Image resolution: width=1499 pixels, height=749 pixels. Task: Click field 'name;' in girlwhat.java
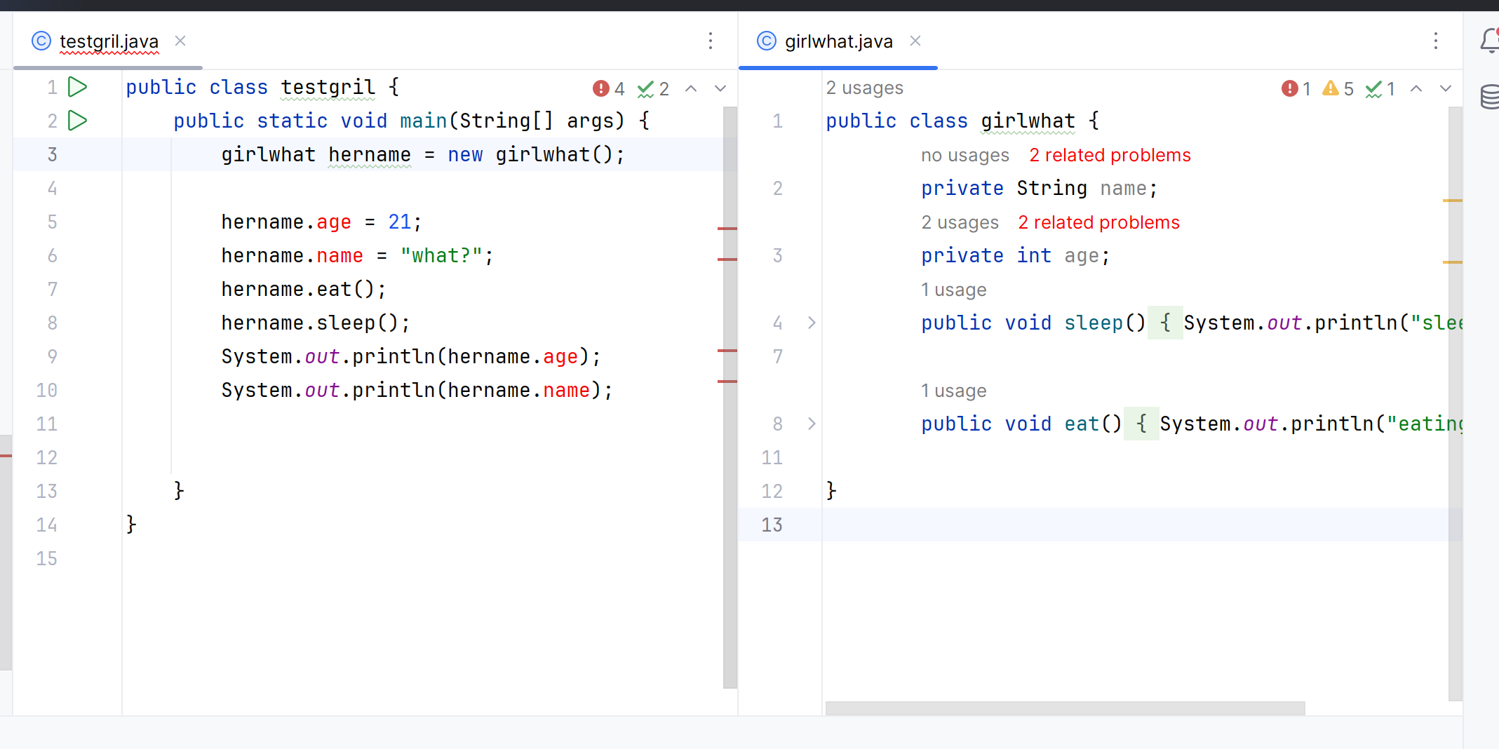click(1129, 189)
